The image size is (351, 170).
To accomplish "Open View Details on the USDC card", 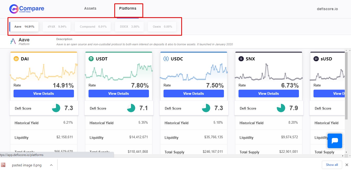I will 194,93.
